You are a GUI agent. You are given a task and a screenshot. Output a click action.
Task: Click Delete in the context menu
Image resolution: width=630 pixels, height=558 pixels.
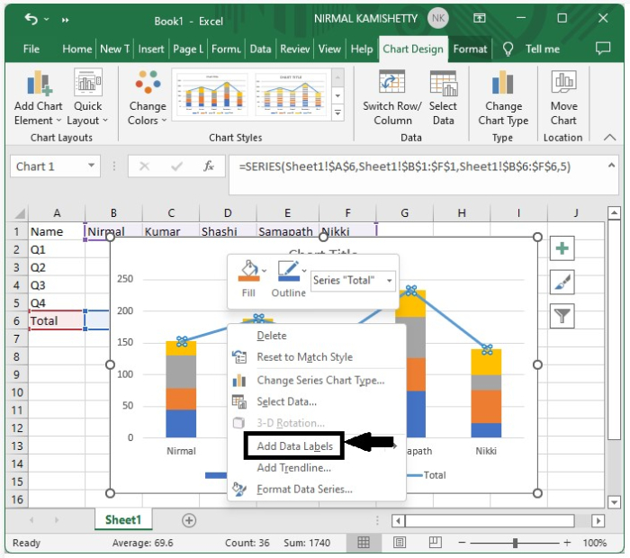tap(272, 336)
